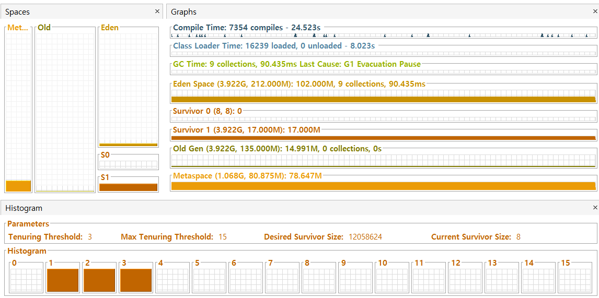Click Current Survivor Size value 8
The width and height of the screenshot is (599, 298).
click(x=519, y=237)
